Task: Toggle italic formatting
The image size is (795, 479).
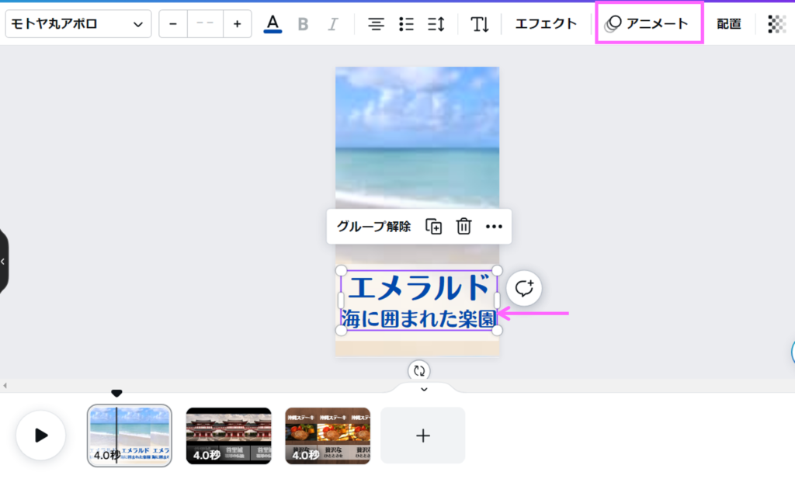Action: [x=333, y=24]
